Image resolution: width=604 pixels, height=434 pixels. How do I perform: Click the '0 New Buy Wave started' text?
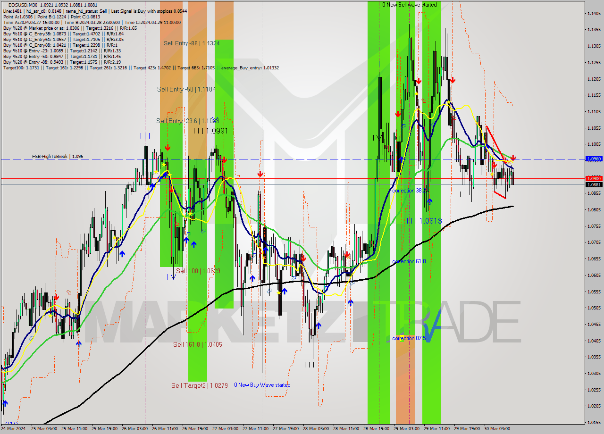262,385
